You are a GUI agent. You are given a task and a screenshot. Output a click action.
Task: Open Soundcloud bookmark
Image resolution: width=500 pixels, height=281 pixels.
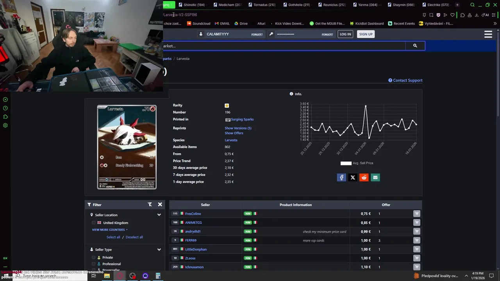pyautogui.click(x=198, y=23)
